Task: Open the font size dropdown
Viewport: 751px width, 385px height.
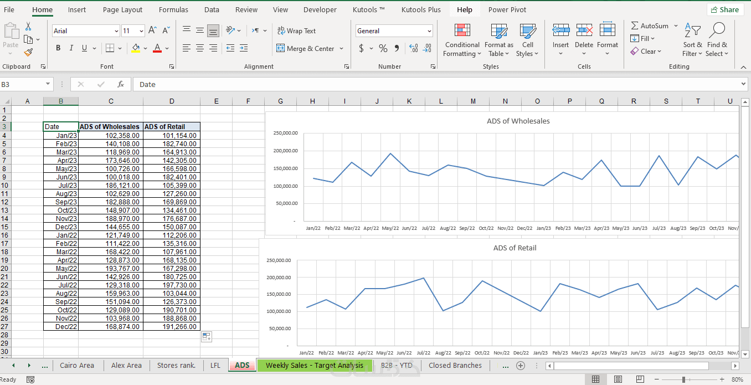Action: click(141, 31)
